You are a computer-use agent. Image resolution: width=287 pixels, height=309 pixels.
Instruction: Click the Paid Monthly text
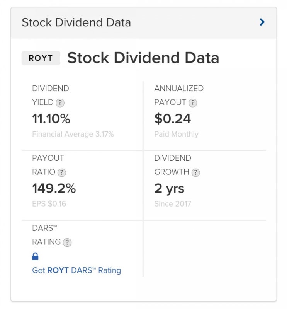(x=177, y=135)
